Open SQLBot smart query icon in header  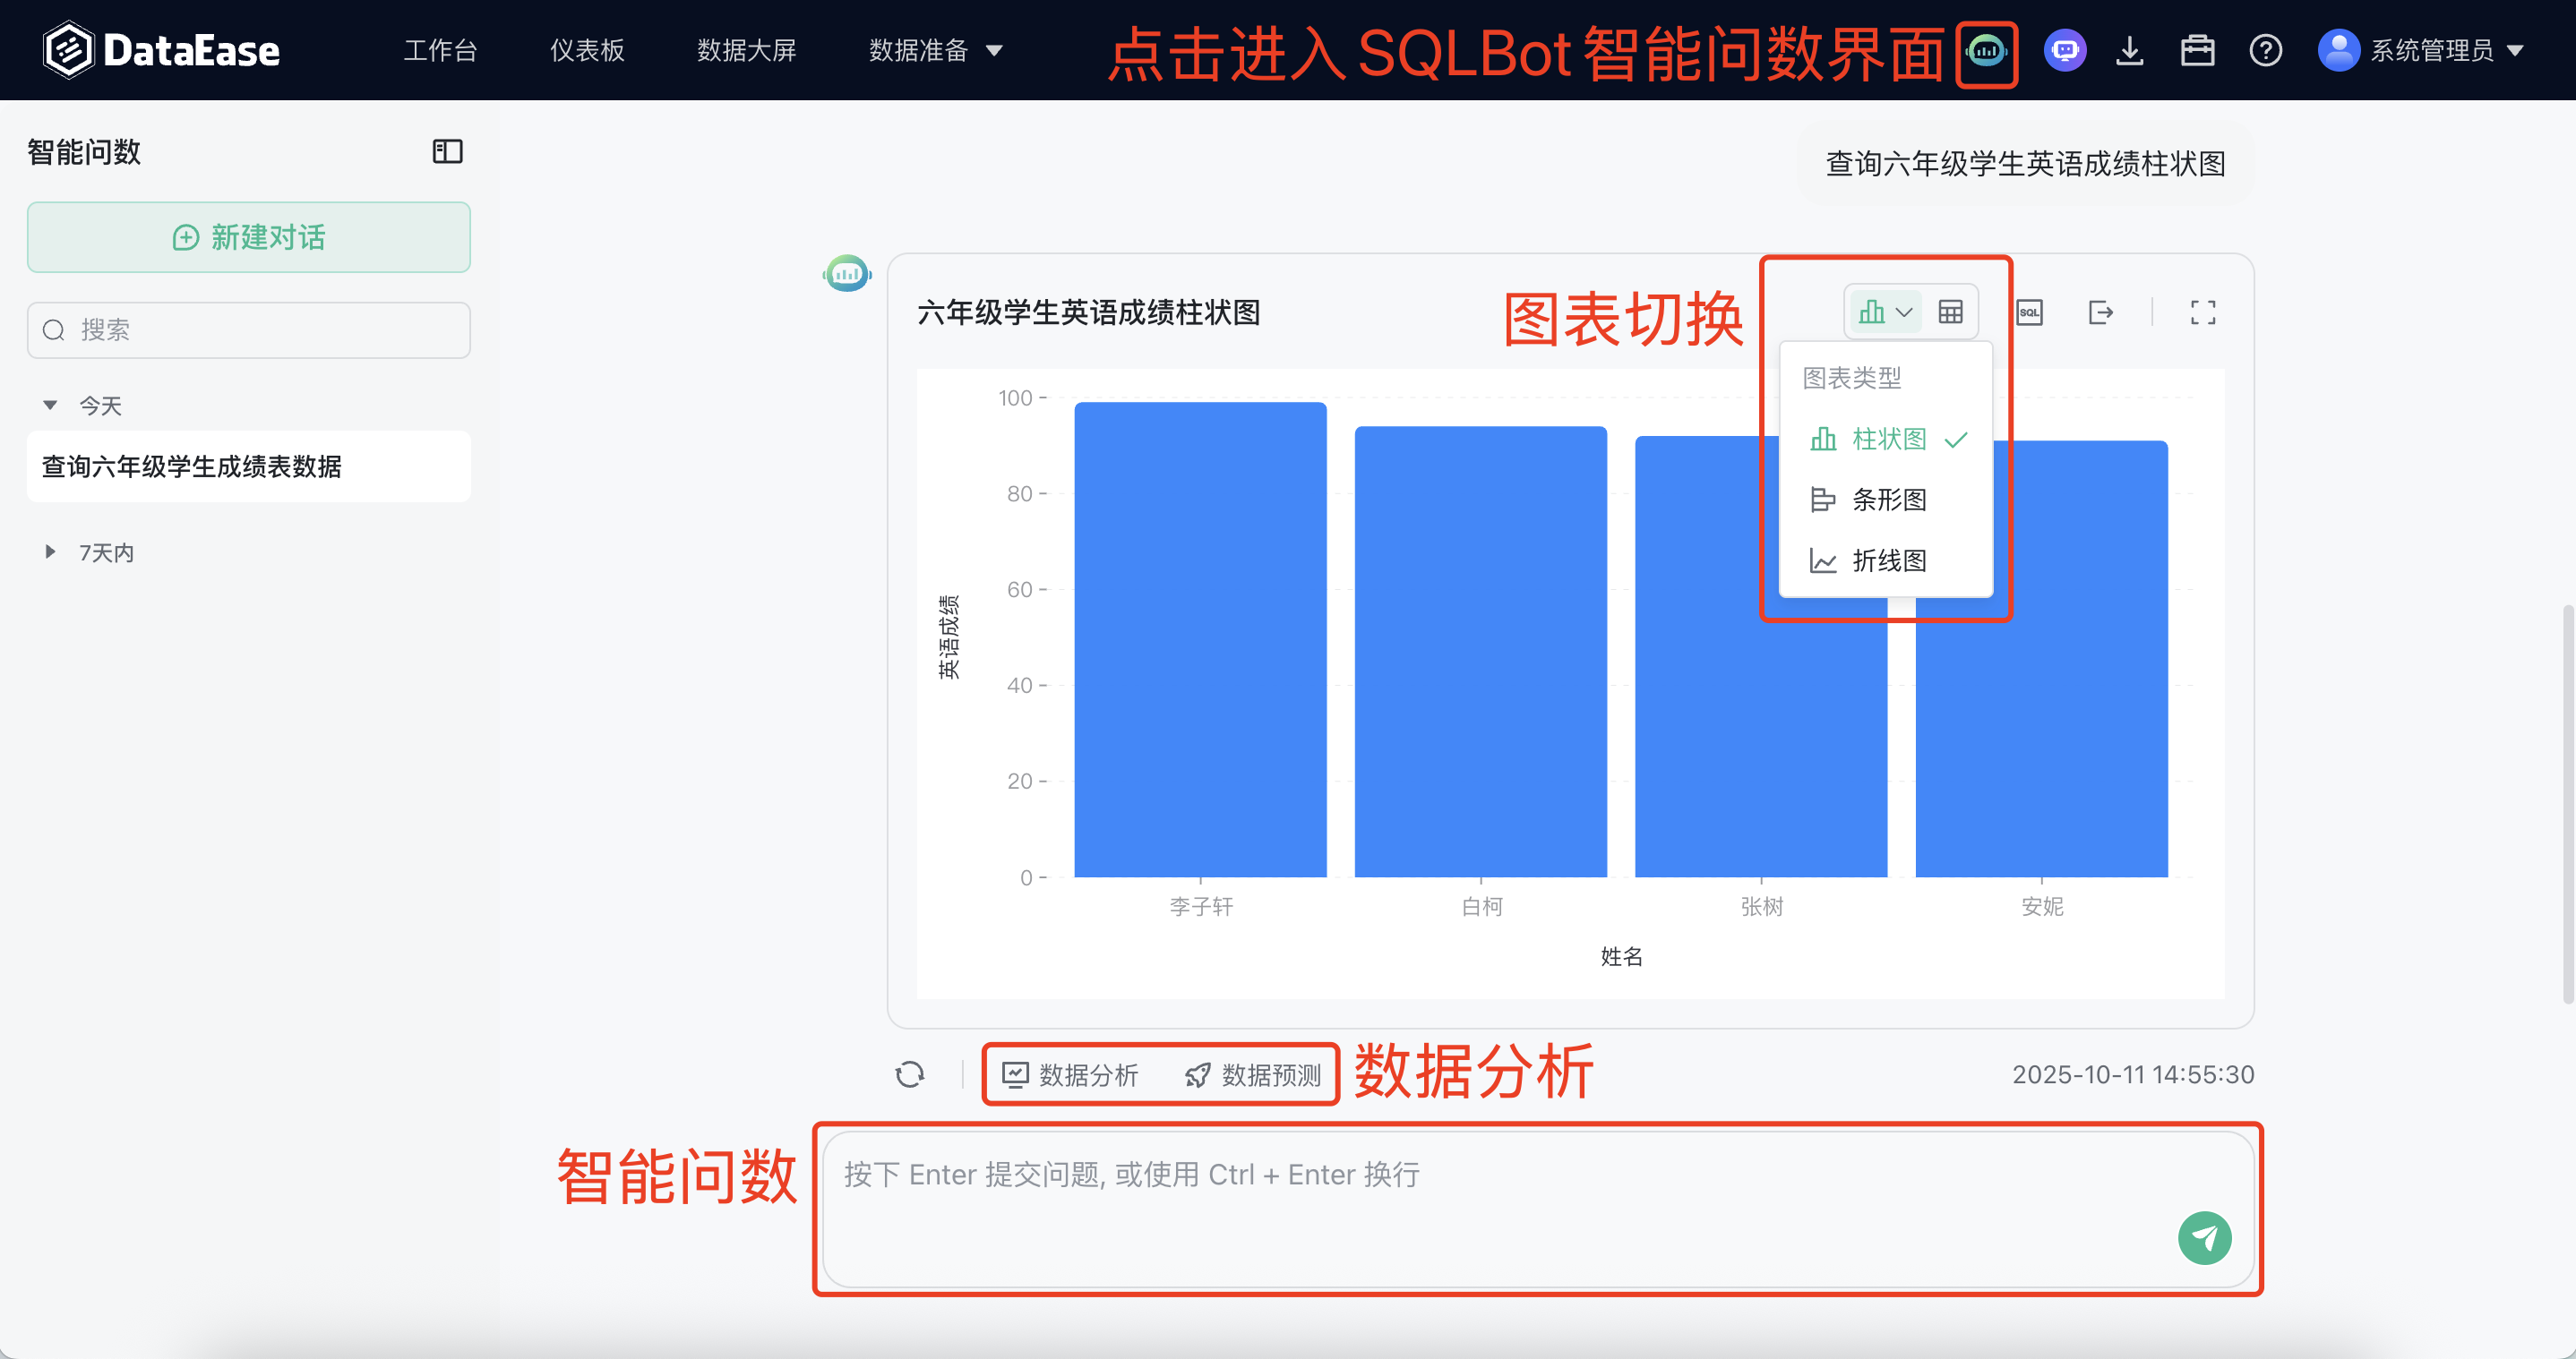tap(1986, 51)
